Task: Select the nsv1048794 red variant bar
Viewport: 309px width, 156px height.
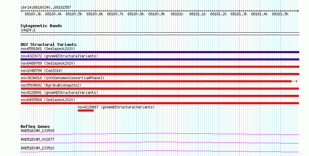Action: pyautogui.click(x=160, y=74)
